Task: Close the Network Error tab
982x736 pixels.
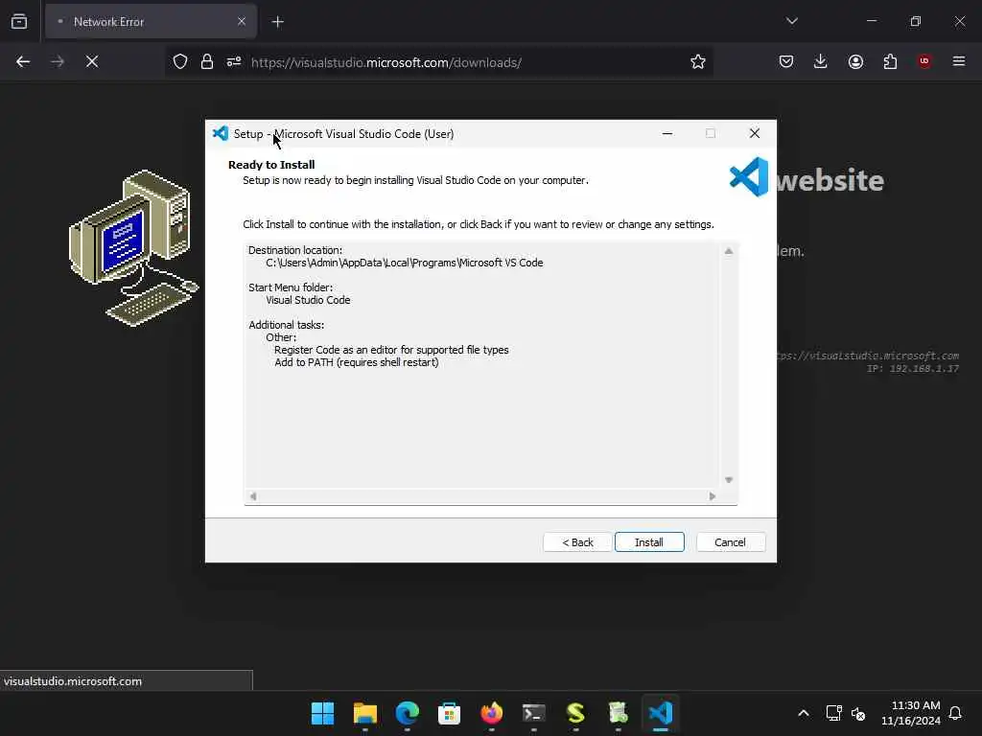Action: pos(241,21)
